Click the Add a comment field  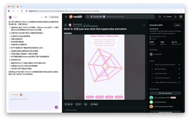click(x=104, y=110)
